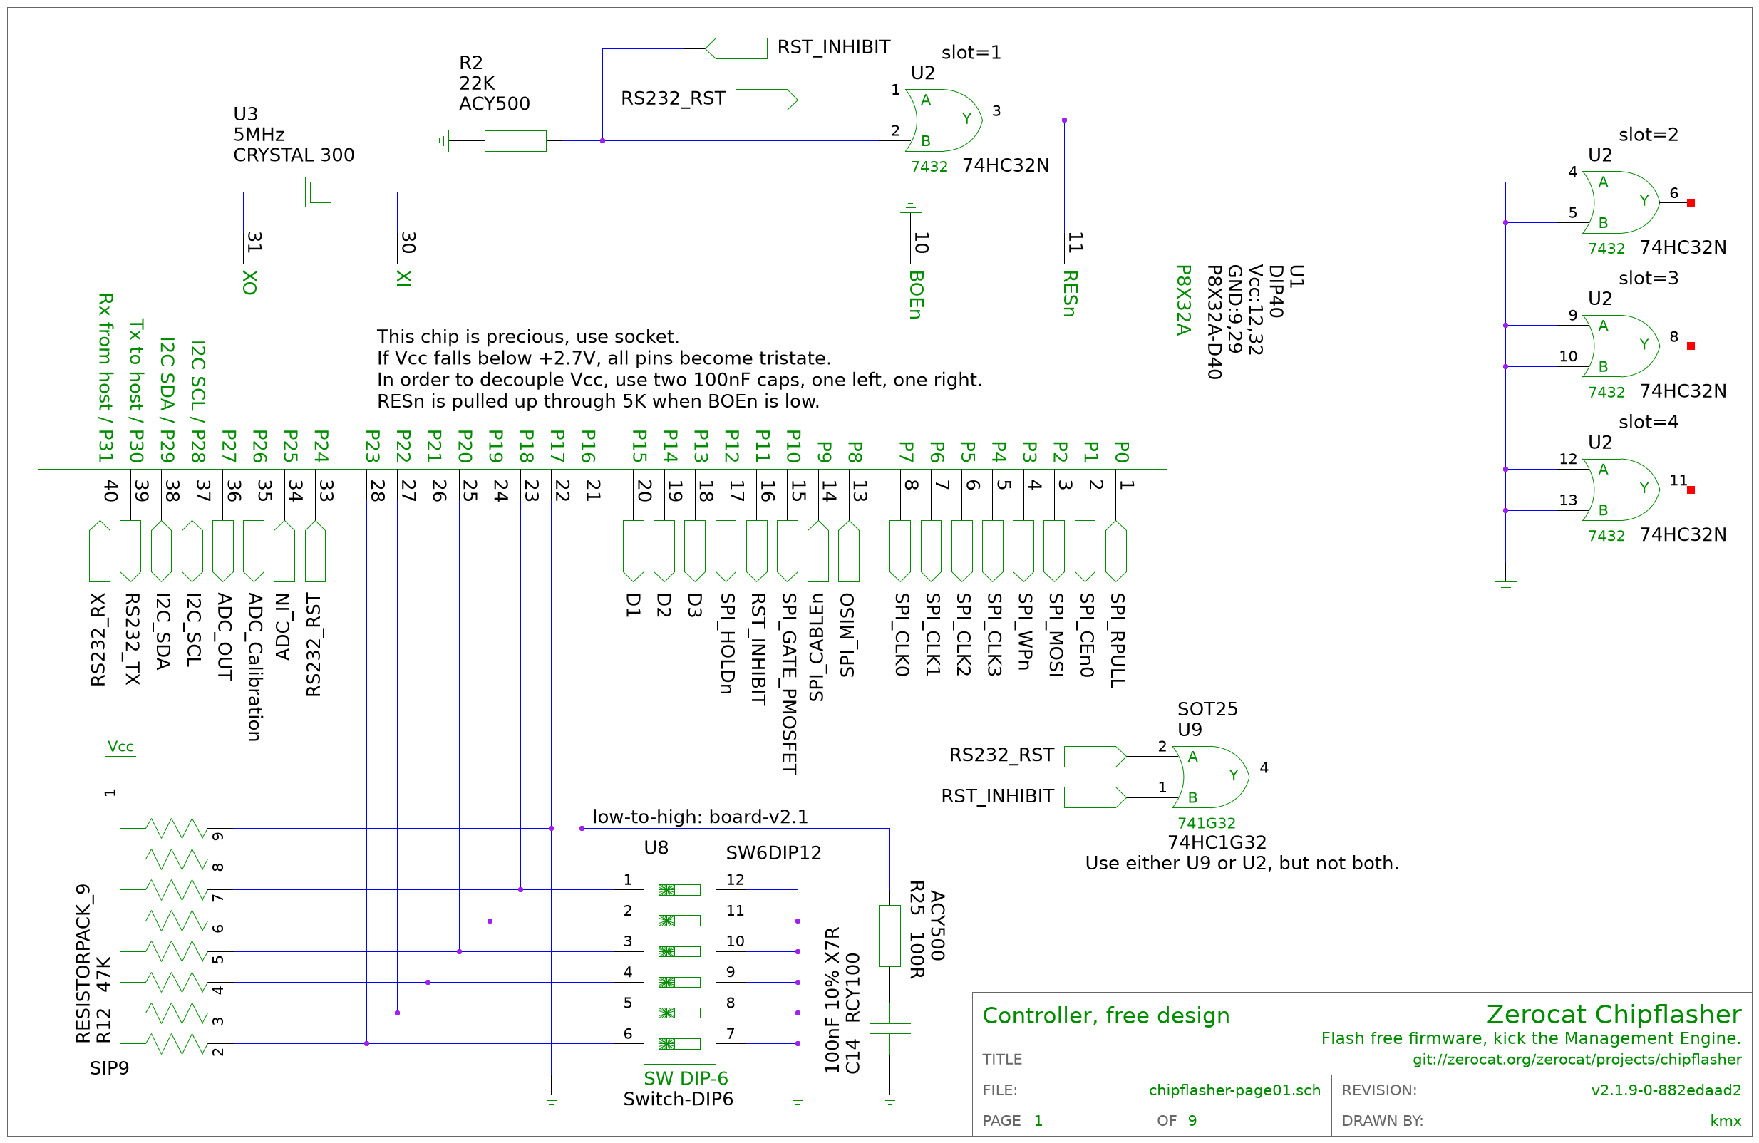Click the SOT25 footprint label above U9
Screen dimensions: 1759x1143
[1207, 709]
